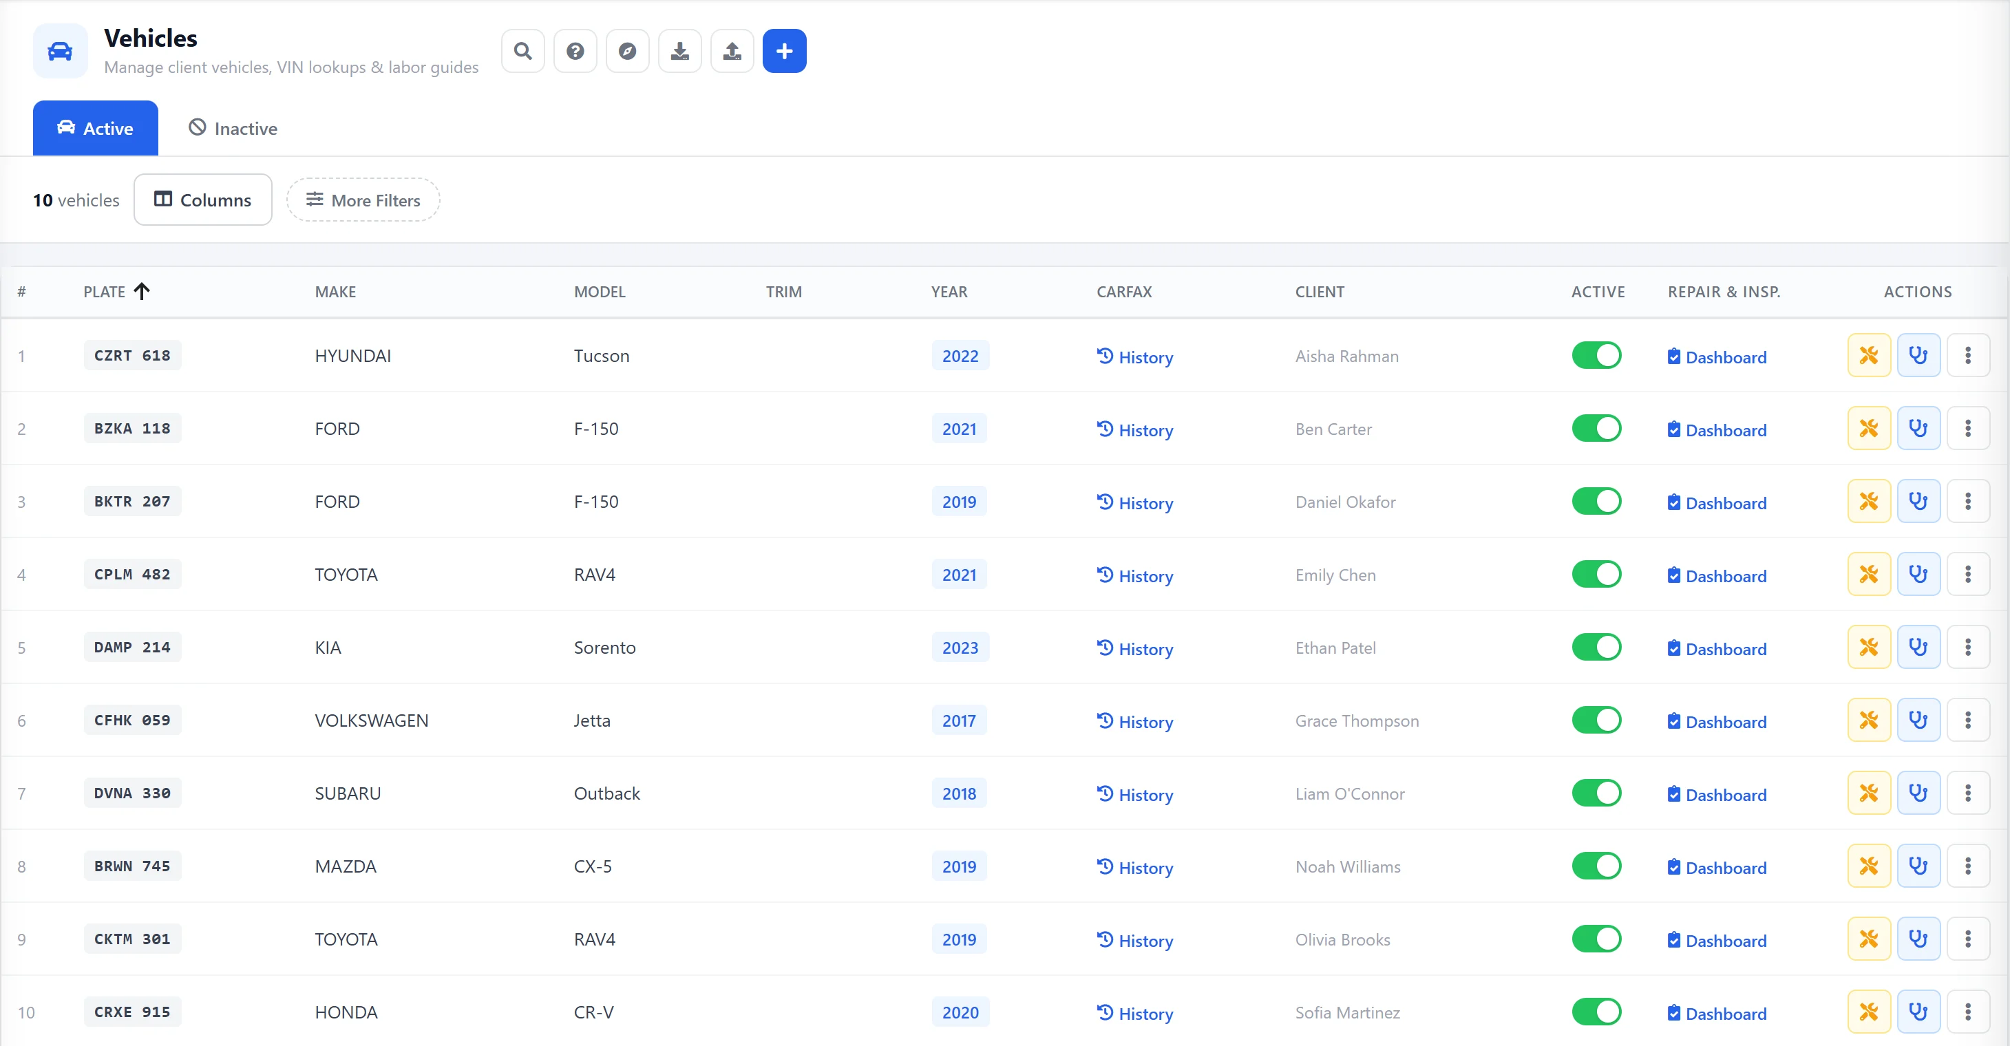2010x1046 pixels.
Task: Sort by the MAKE column header
Action: point(335,292)
